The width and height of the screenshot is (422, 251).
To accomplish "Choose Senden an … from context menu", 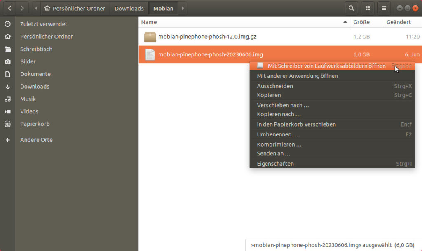I will 332,154.
